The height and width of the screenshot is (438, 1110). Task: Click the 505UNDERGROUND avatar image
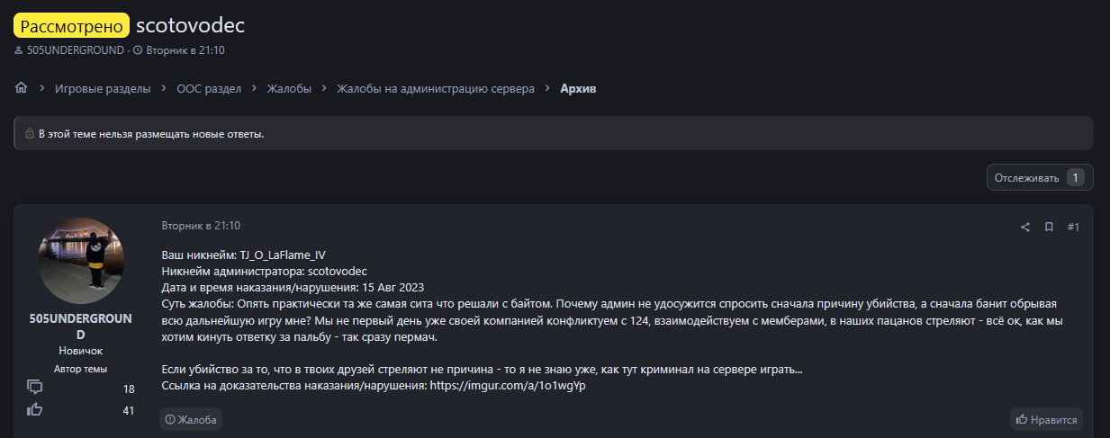pyautogui.click(x=81, y=261)
